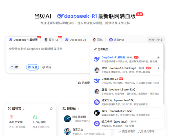
Task: Click pin icon next to 豆包 doubao-1.6-thinking
Action: [x=158, y=68]
